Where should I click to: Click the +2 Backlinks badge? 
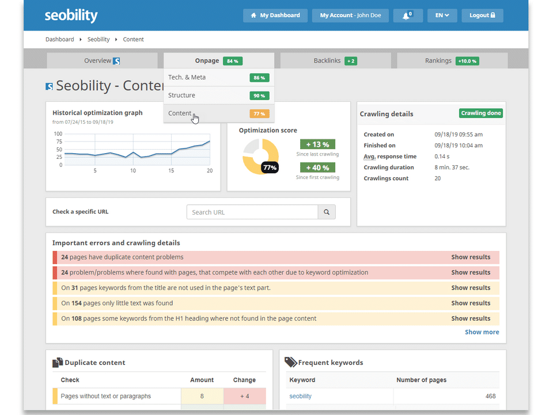(x=351, y=61)
